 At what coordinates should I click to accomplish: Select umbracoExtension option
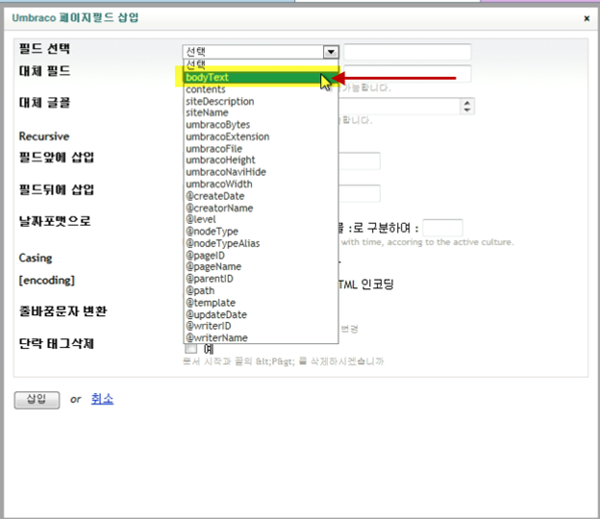(x=261, y=136)
